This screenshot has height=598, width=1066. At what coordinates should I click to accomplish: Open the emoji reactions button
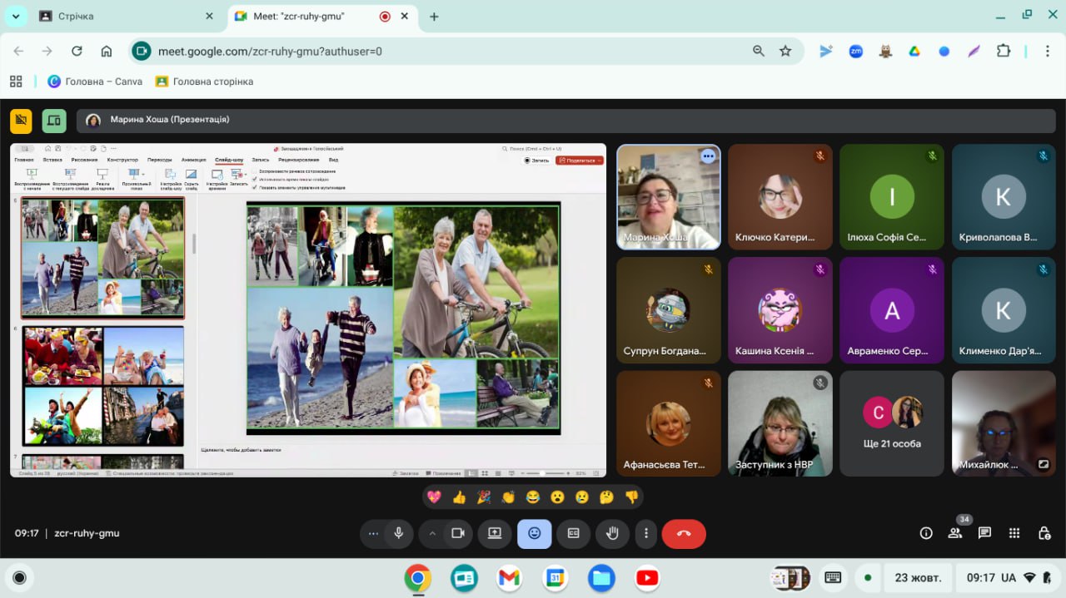(x=534, y=534)
